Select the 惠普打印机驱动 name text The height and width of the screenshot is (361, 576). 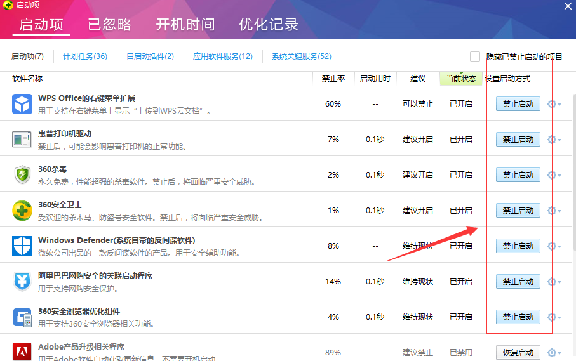click(65, 133)
